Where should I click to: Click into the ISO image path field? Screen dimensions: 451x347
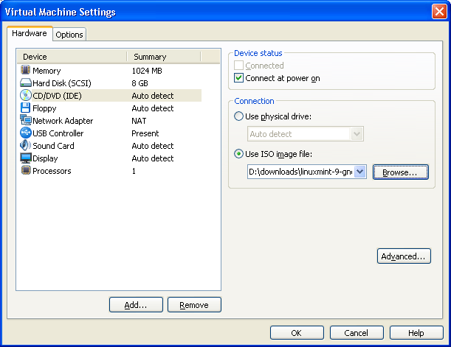coord(300,172)
